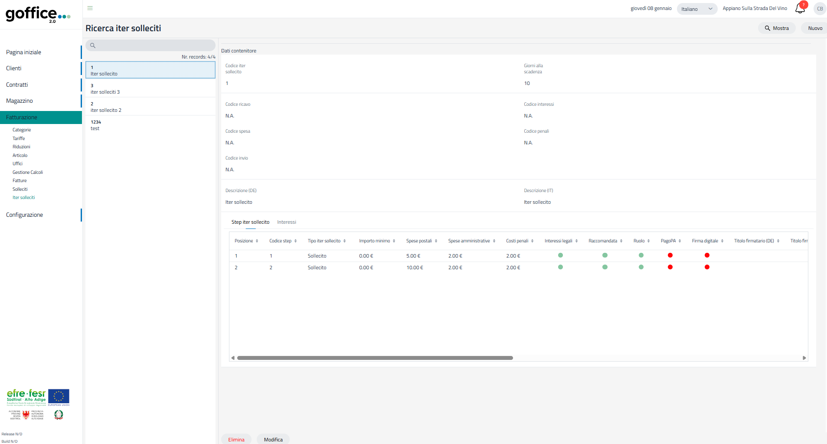Click the CB user avatar
827x444 pixels.
pyautogui.click(x=820, y=9)
